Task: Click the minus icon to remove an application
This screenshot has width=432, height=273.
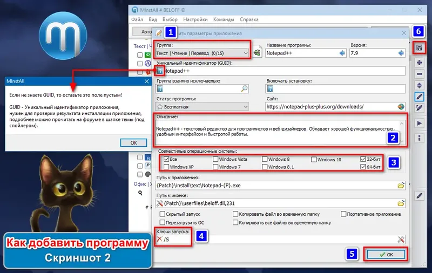Action: tap(419, 74)
